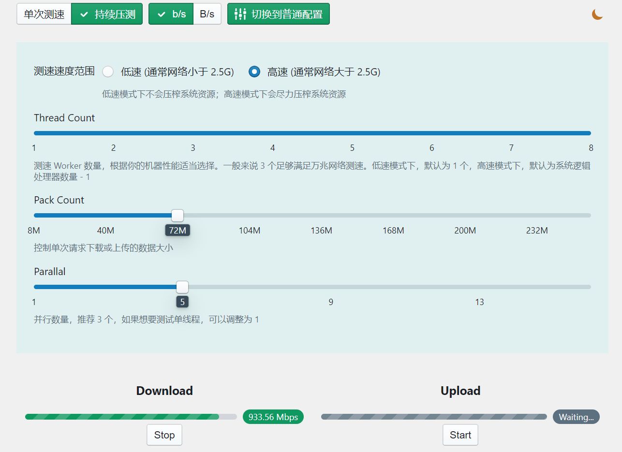Click the checkmark icon in 持续压测
622x452 pixels.
84,15
